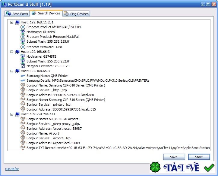Click Bonjour icon beside Airport.local.:58987
218x176 pixels.
point(23,129)
